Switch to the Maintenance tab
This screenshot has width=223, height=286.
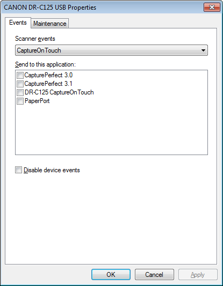tap(50, 24)
